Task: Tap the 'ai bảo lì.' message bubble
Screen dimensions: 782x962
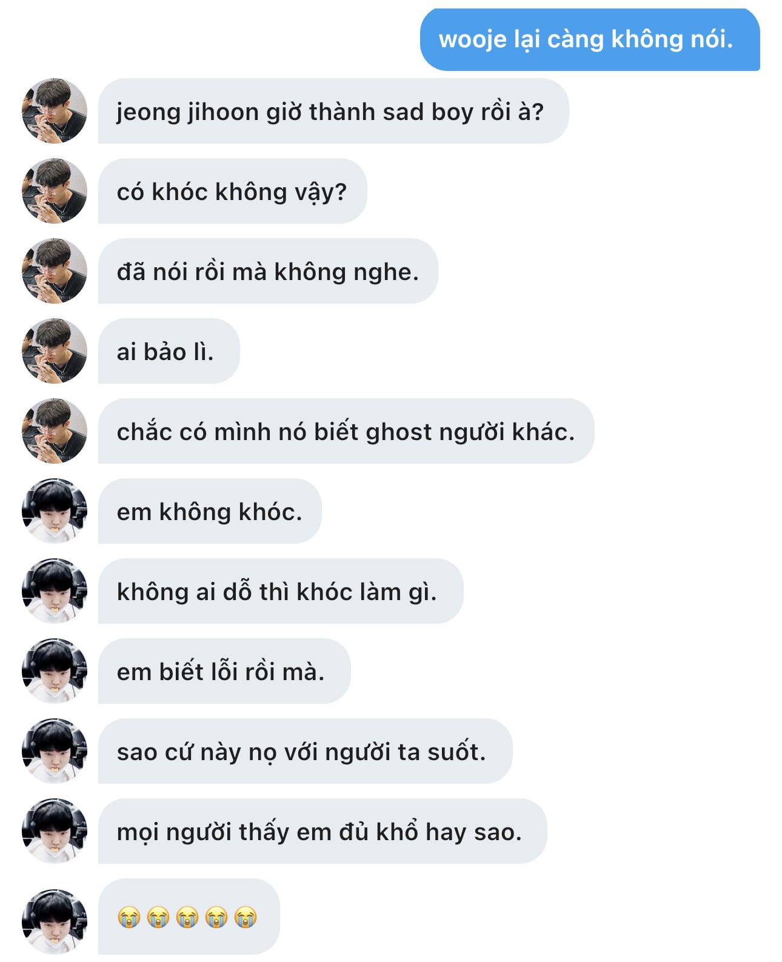Action: click(x=169, y=351)
